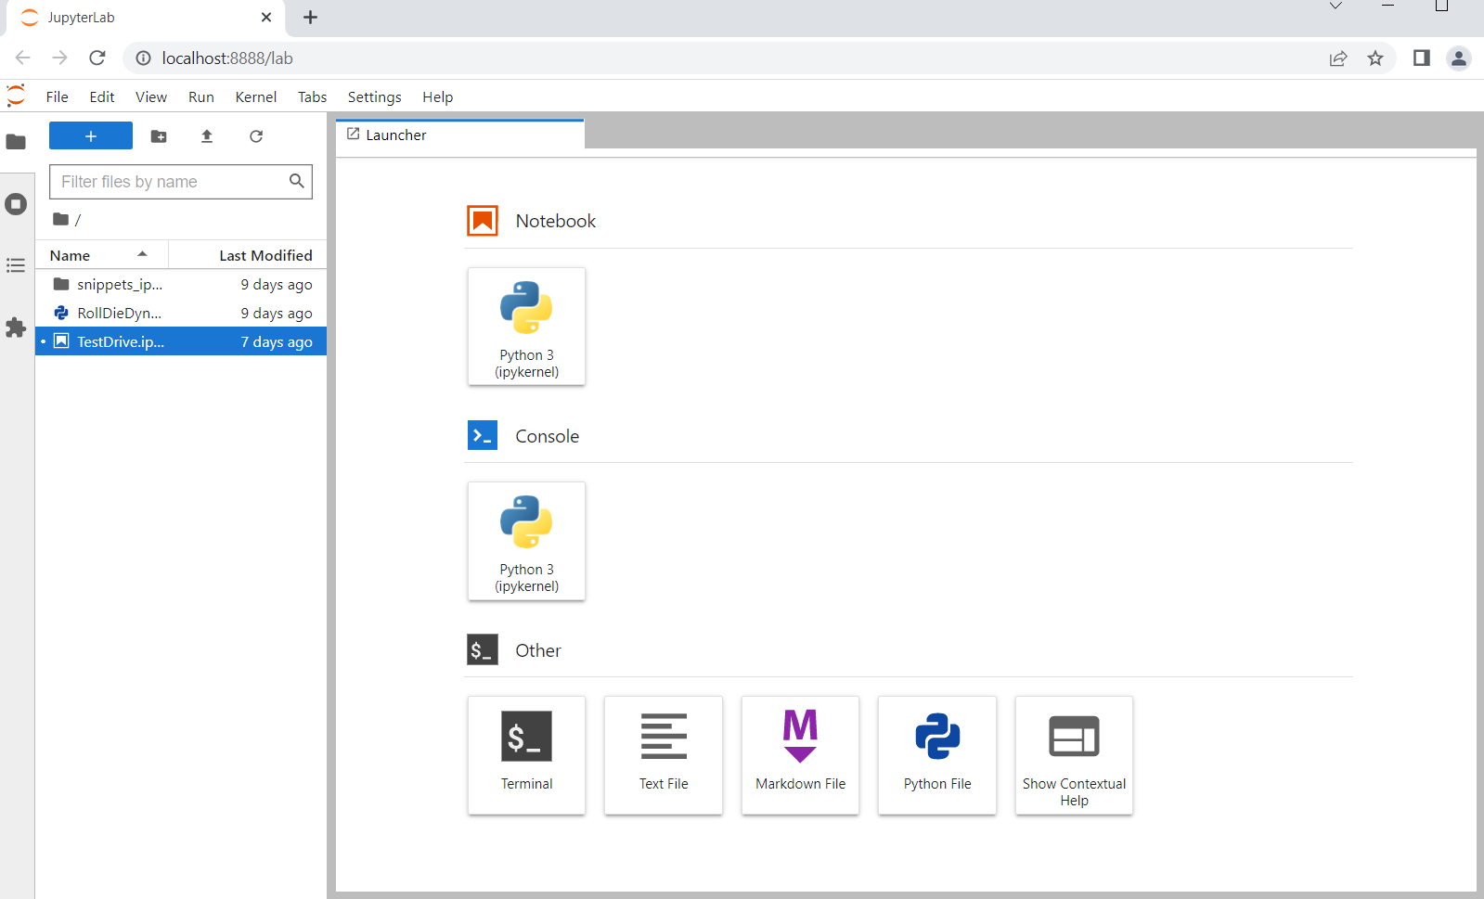Switch to the Launcher tab
The height and width of the screenshot is (899, 1484).
(460, 135)
